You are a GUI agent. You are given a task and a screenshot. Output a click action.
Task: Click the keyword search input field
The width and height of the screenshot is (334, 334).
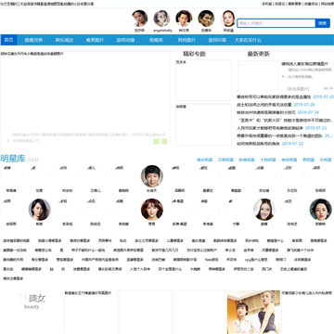pos(276,23)
